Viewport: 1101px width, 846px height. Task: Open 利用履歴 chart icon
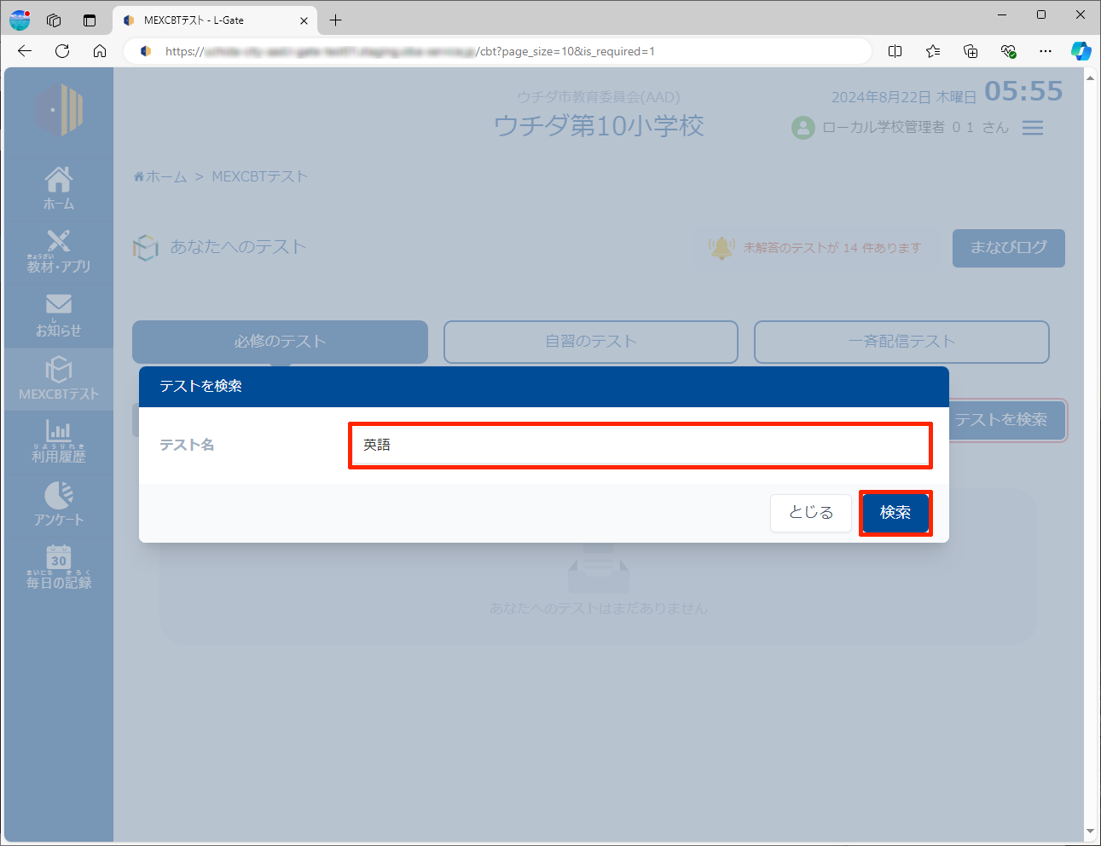(x=59, y=440)
